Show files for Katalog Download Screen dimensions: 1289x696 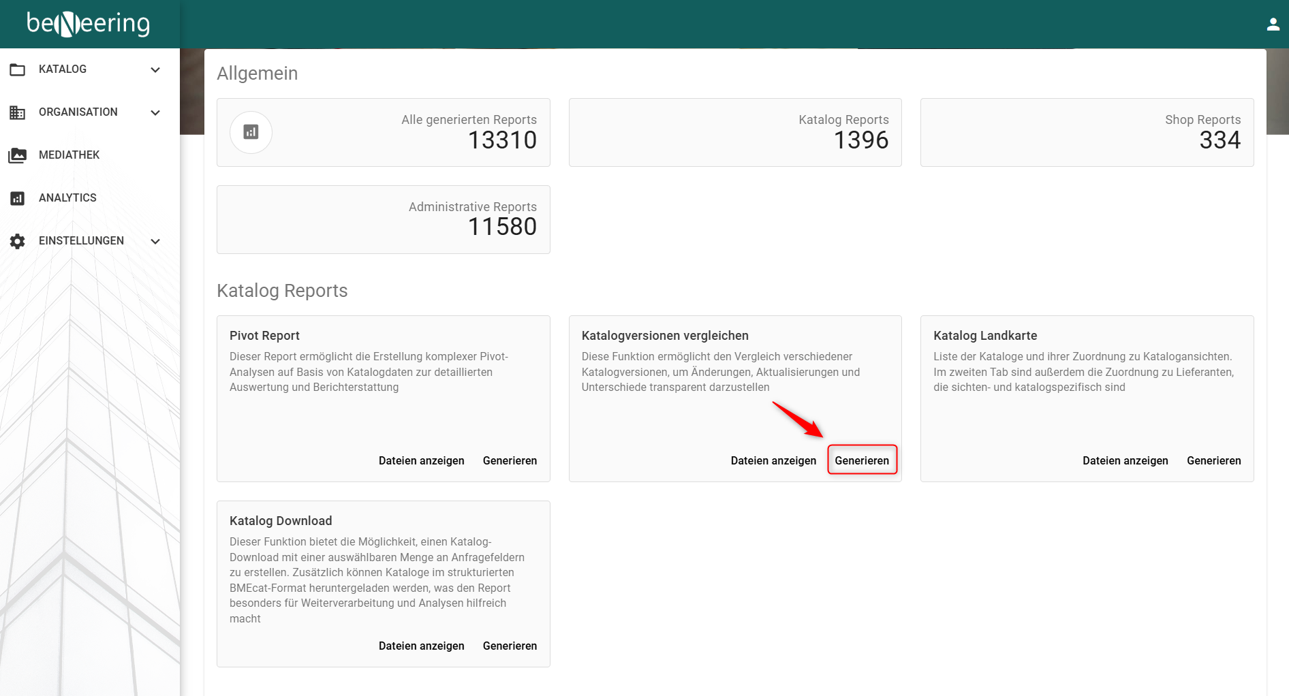422,646
